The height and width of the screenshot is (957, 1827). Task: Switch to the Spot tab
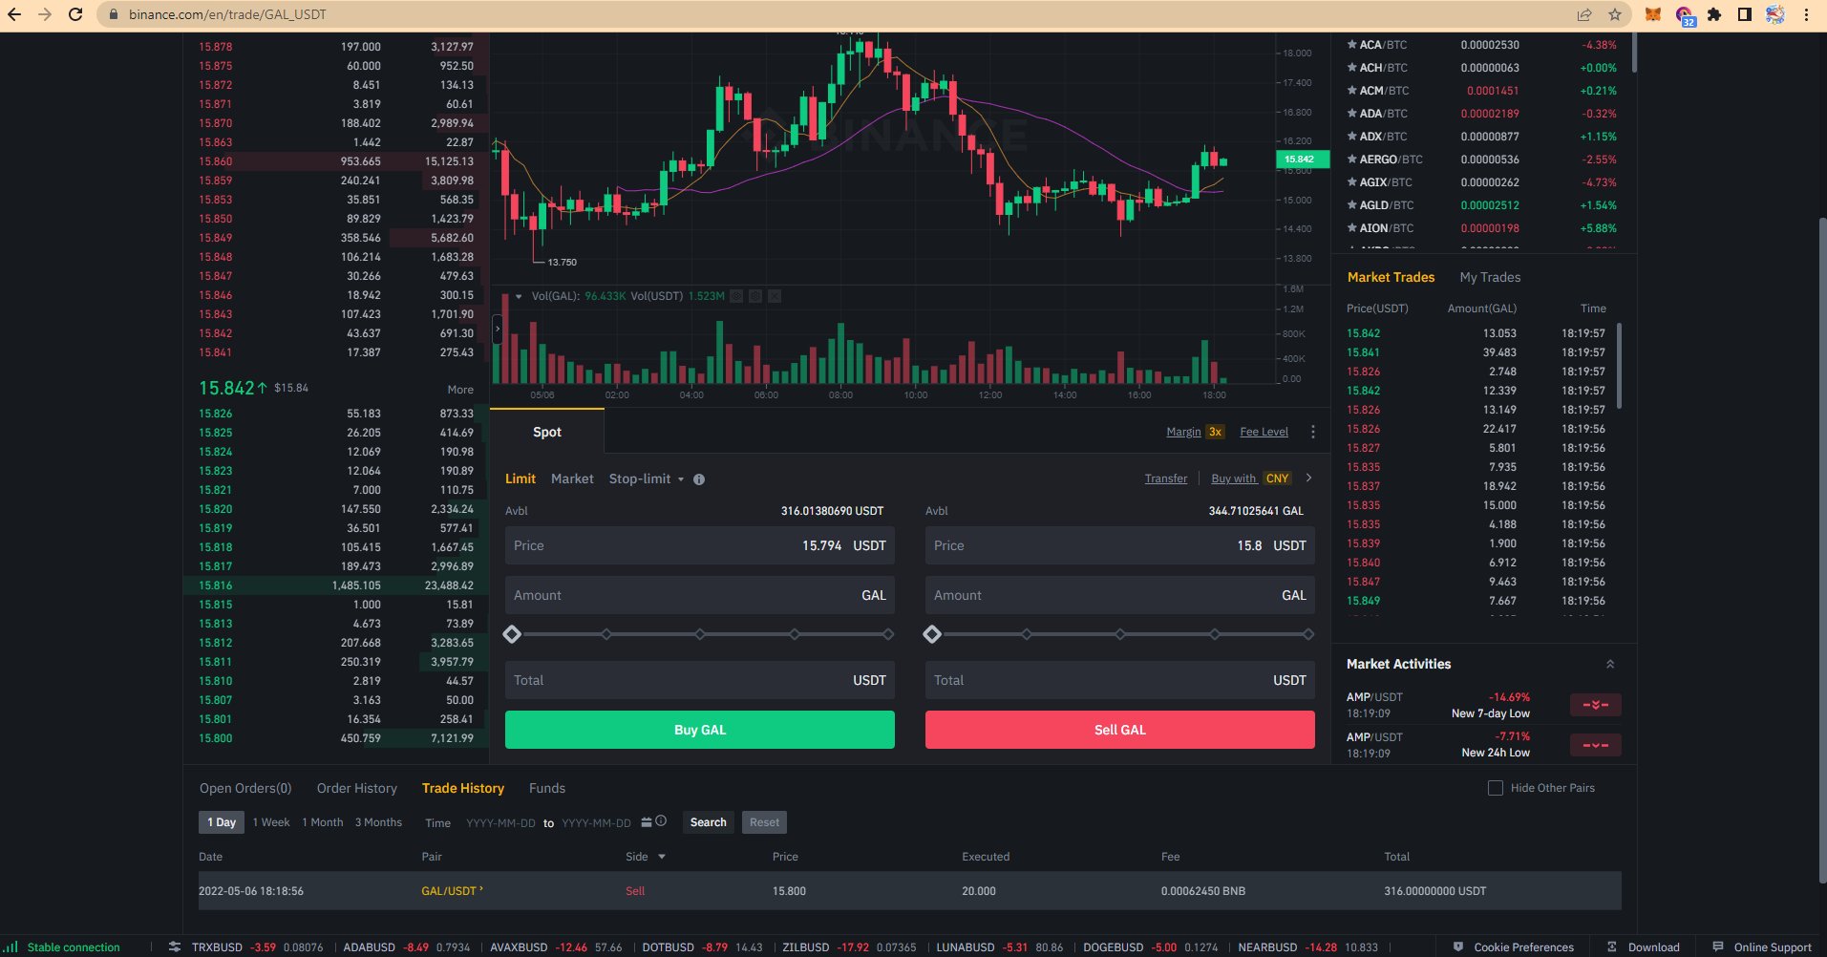tap(547, 432)
